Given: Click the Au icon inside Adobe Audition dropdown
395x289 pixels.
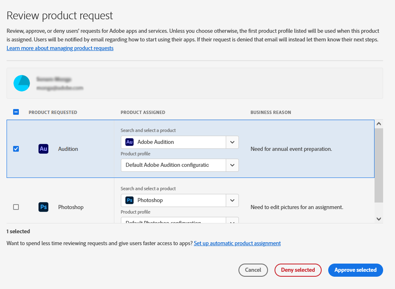Looking at the screenshot, I should pos(129,142).
